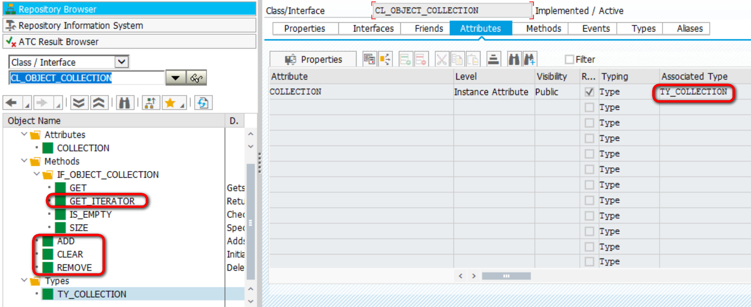Click the orange square with arrows toolbar icon
751x307 pixels.
click(x=385, y=60)
